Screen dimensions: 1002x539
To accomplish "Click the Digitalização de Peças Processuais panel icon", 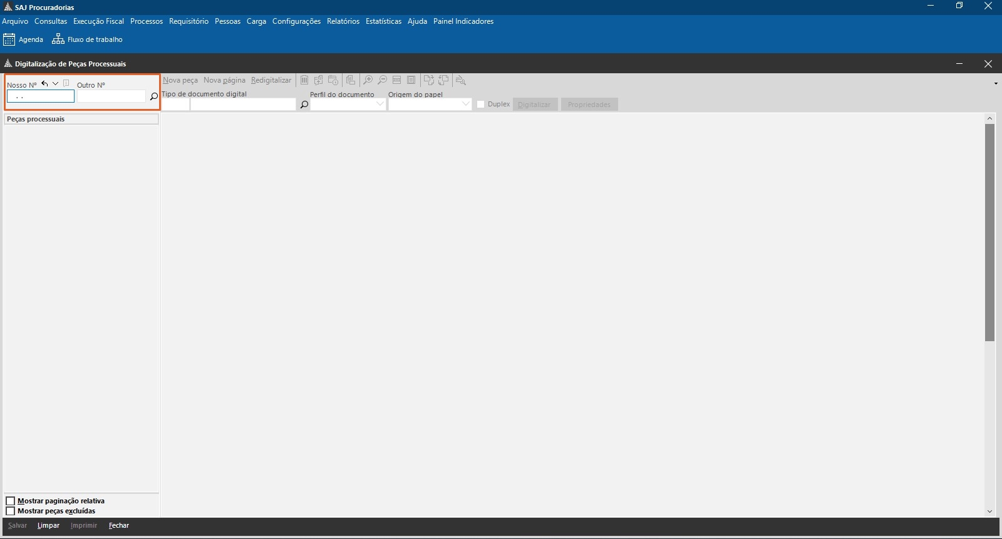I will (8, 63).
